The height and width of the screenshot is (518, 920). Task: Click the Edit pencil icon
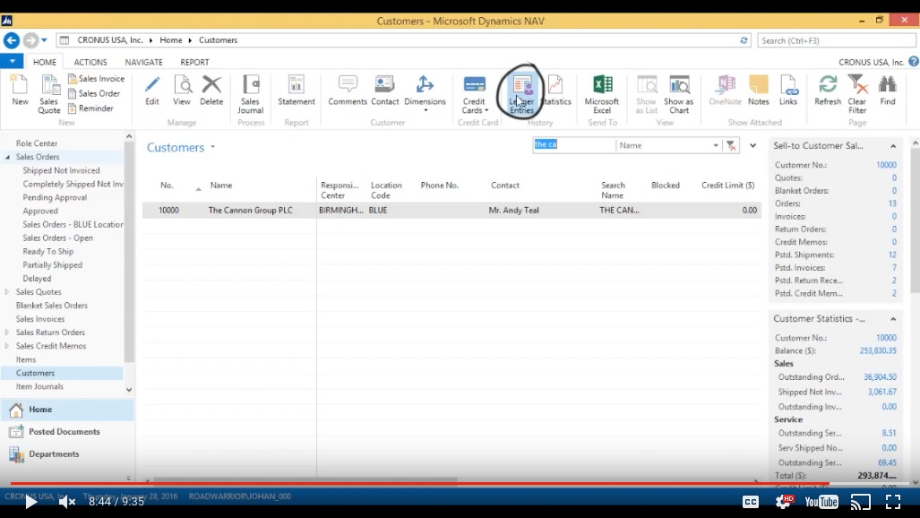(x=152, y=91)
